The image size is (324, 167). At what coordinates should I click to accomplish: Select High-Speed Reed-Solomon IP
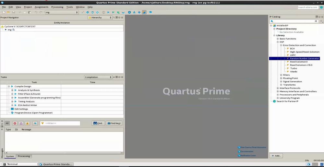click(x=305, y=52)
